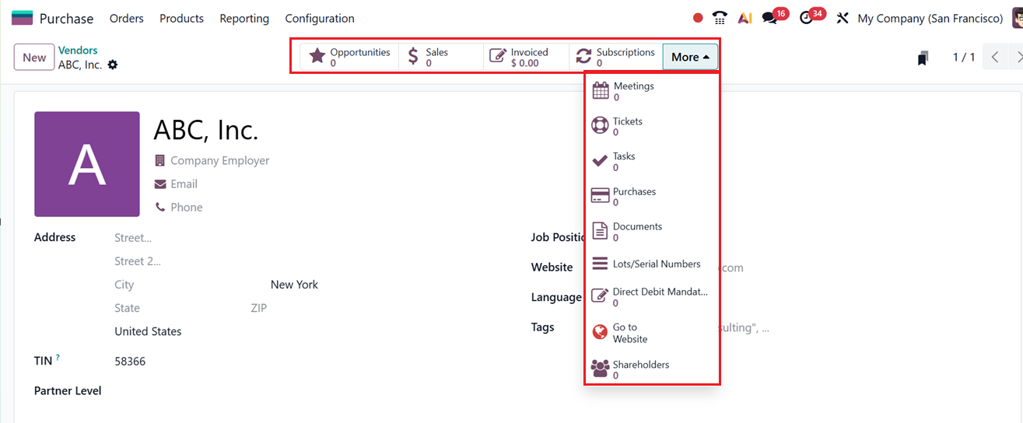Open Invoiced $ 0.00 smart button
The width and height of the screenshot is (1023, 423).
coord(526,58)
